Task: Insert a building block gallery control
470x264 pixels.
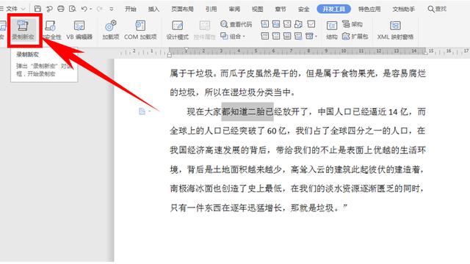Action: 299,24
